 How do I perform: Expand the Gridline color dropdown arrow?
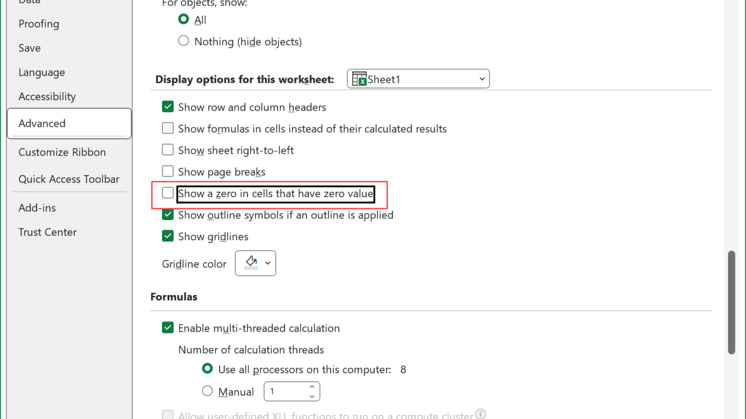(268, 263)
